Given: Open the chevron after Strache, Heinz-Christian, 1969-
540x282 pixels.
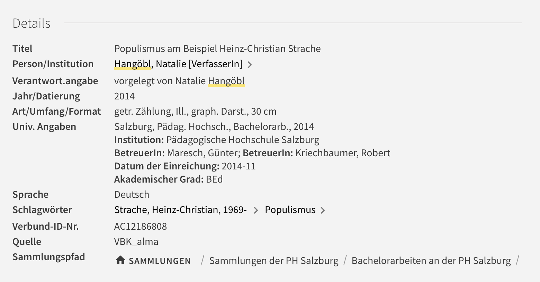Looking at the screenshot, I should point(256,210).
